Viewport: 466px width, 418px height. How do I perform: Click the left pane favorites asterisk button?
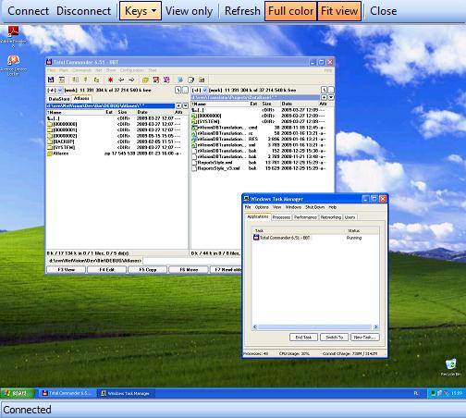coord(178,105)
